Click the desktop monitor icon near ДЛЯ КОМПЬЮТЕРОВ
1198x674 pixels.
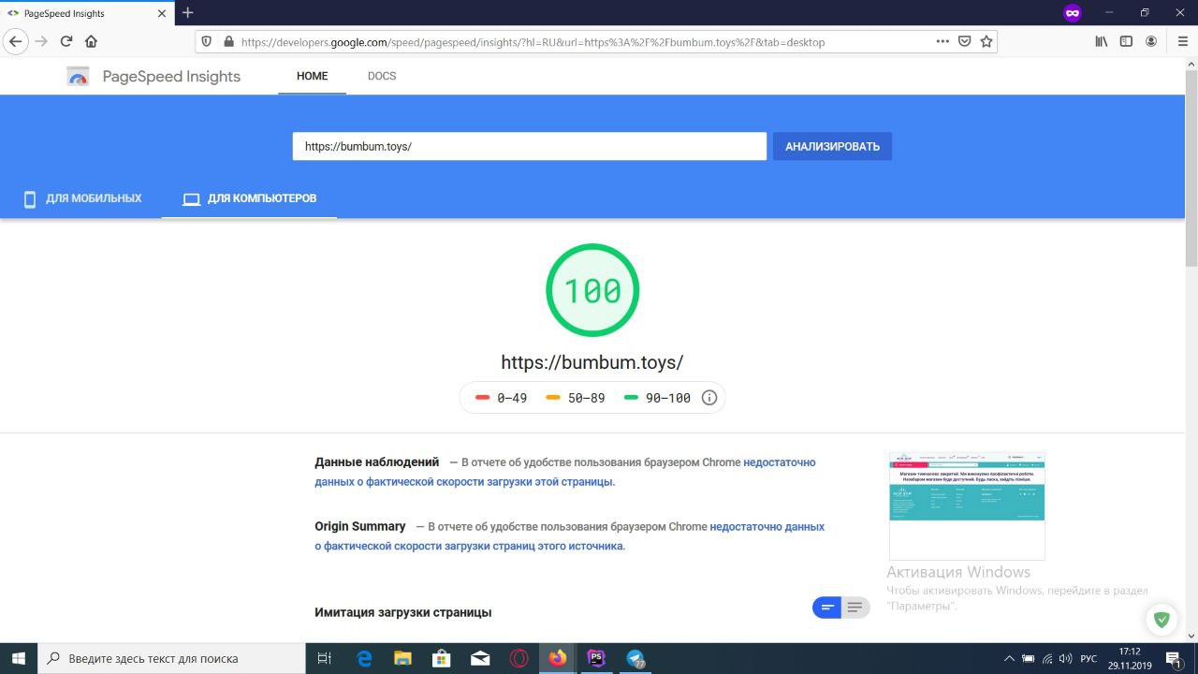pyautogui.click(x=191, y=198)
